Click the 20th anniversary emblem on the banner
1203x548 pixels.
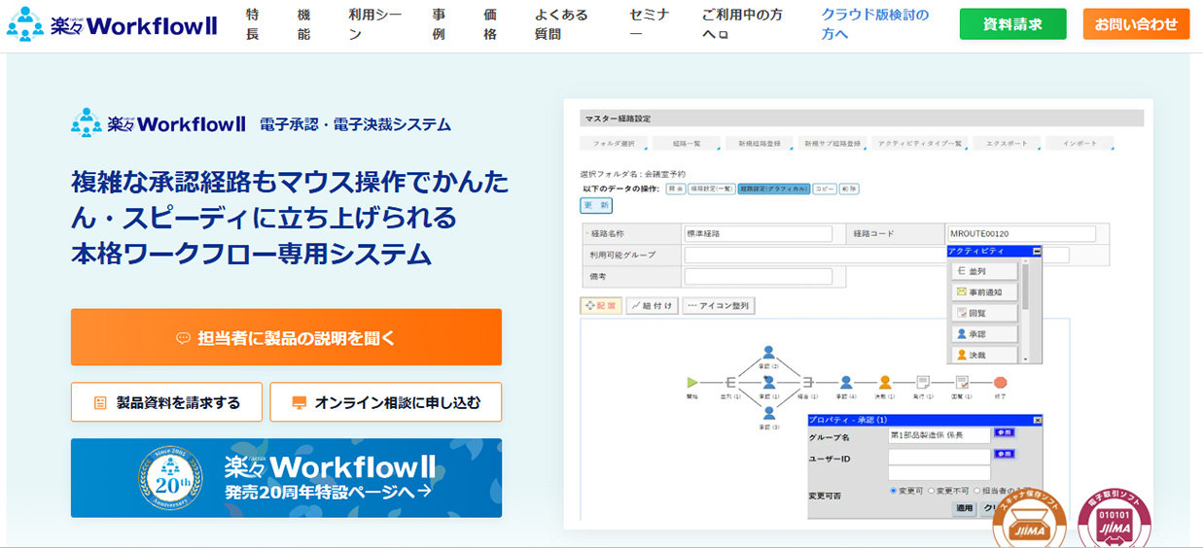[x=169, y=478]
